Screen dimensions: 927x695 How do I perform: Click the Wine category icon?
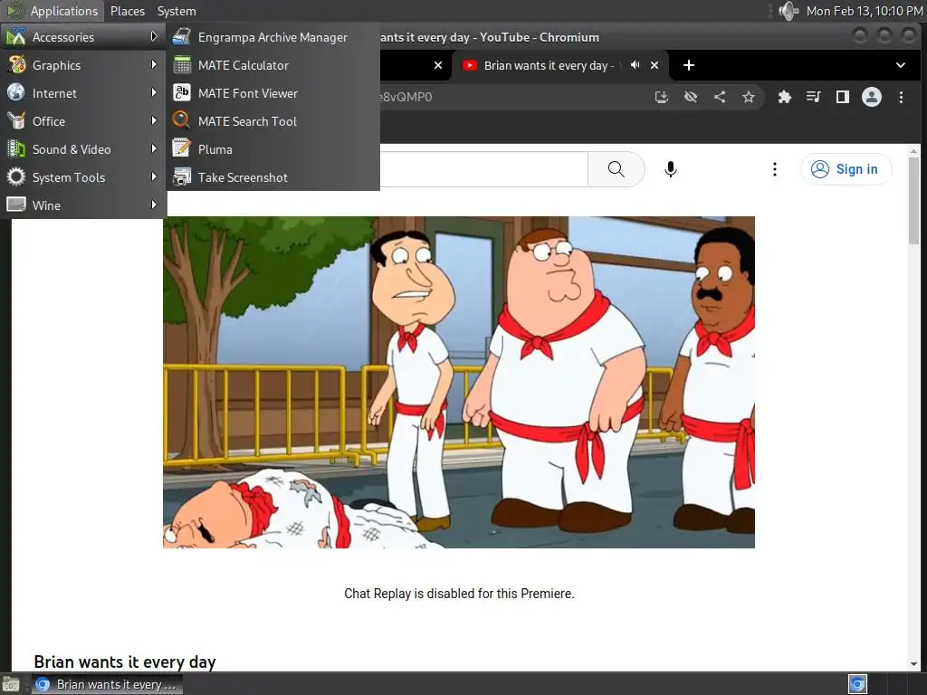(16, 205)
